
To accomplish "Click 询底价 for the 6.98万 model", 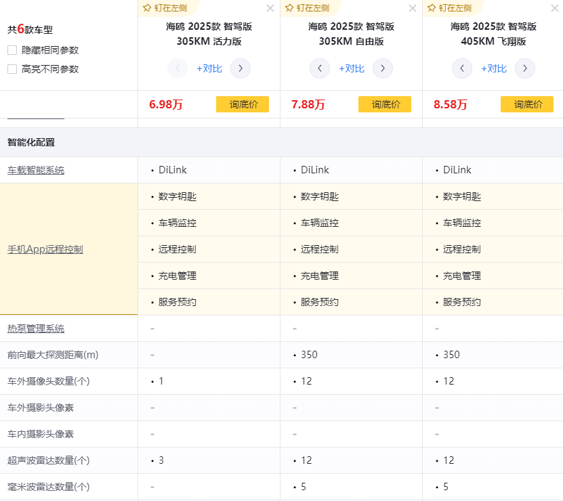I will click(243, 104).
